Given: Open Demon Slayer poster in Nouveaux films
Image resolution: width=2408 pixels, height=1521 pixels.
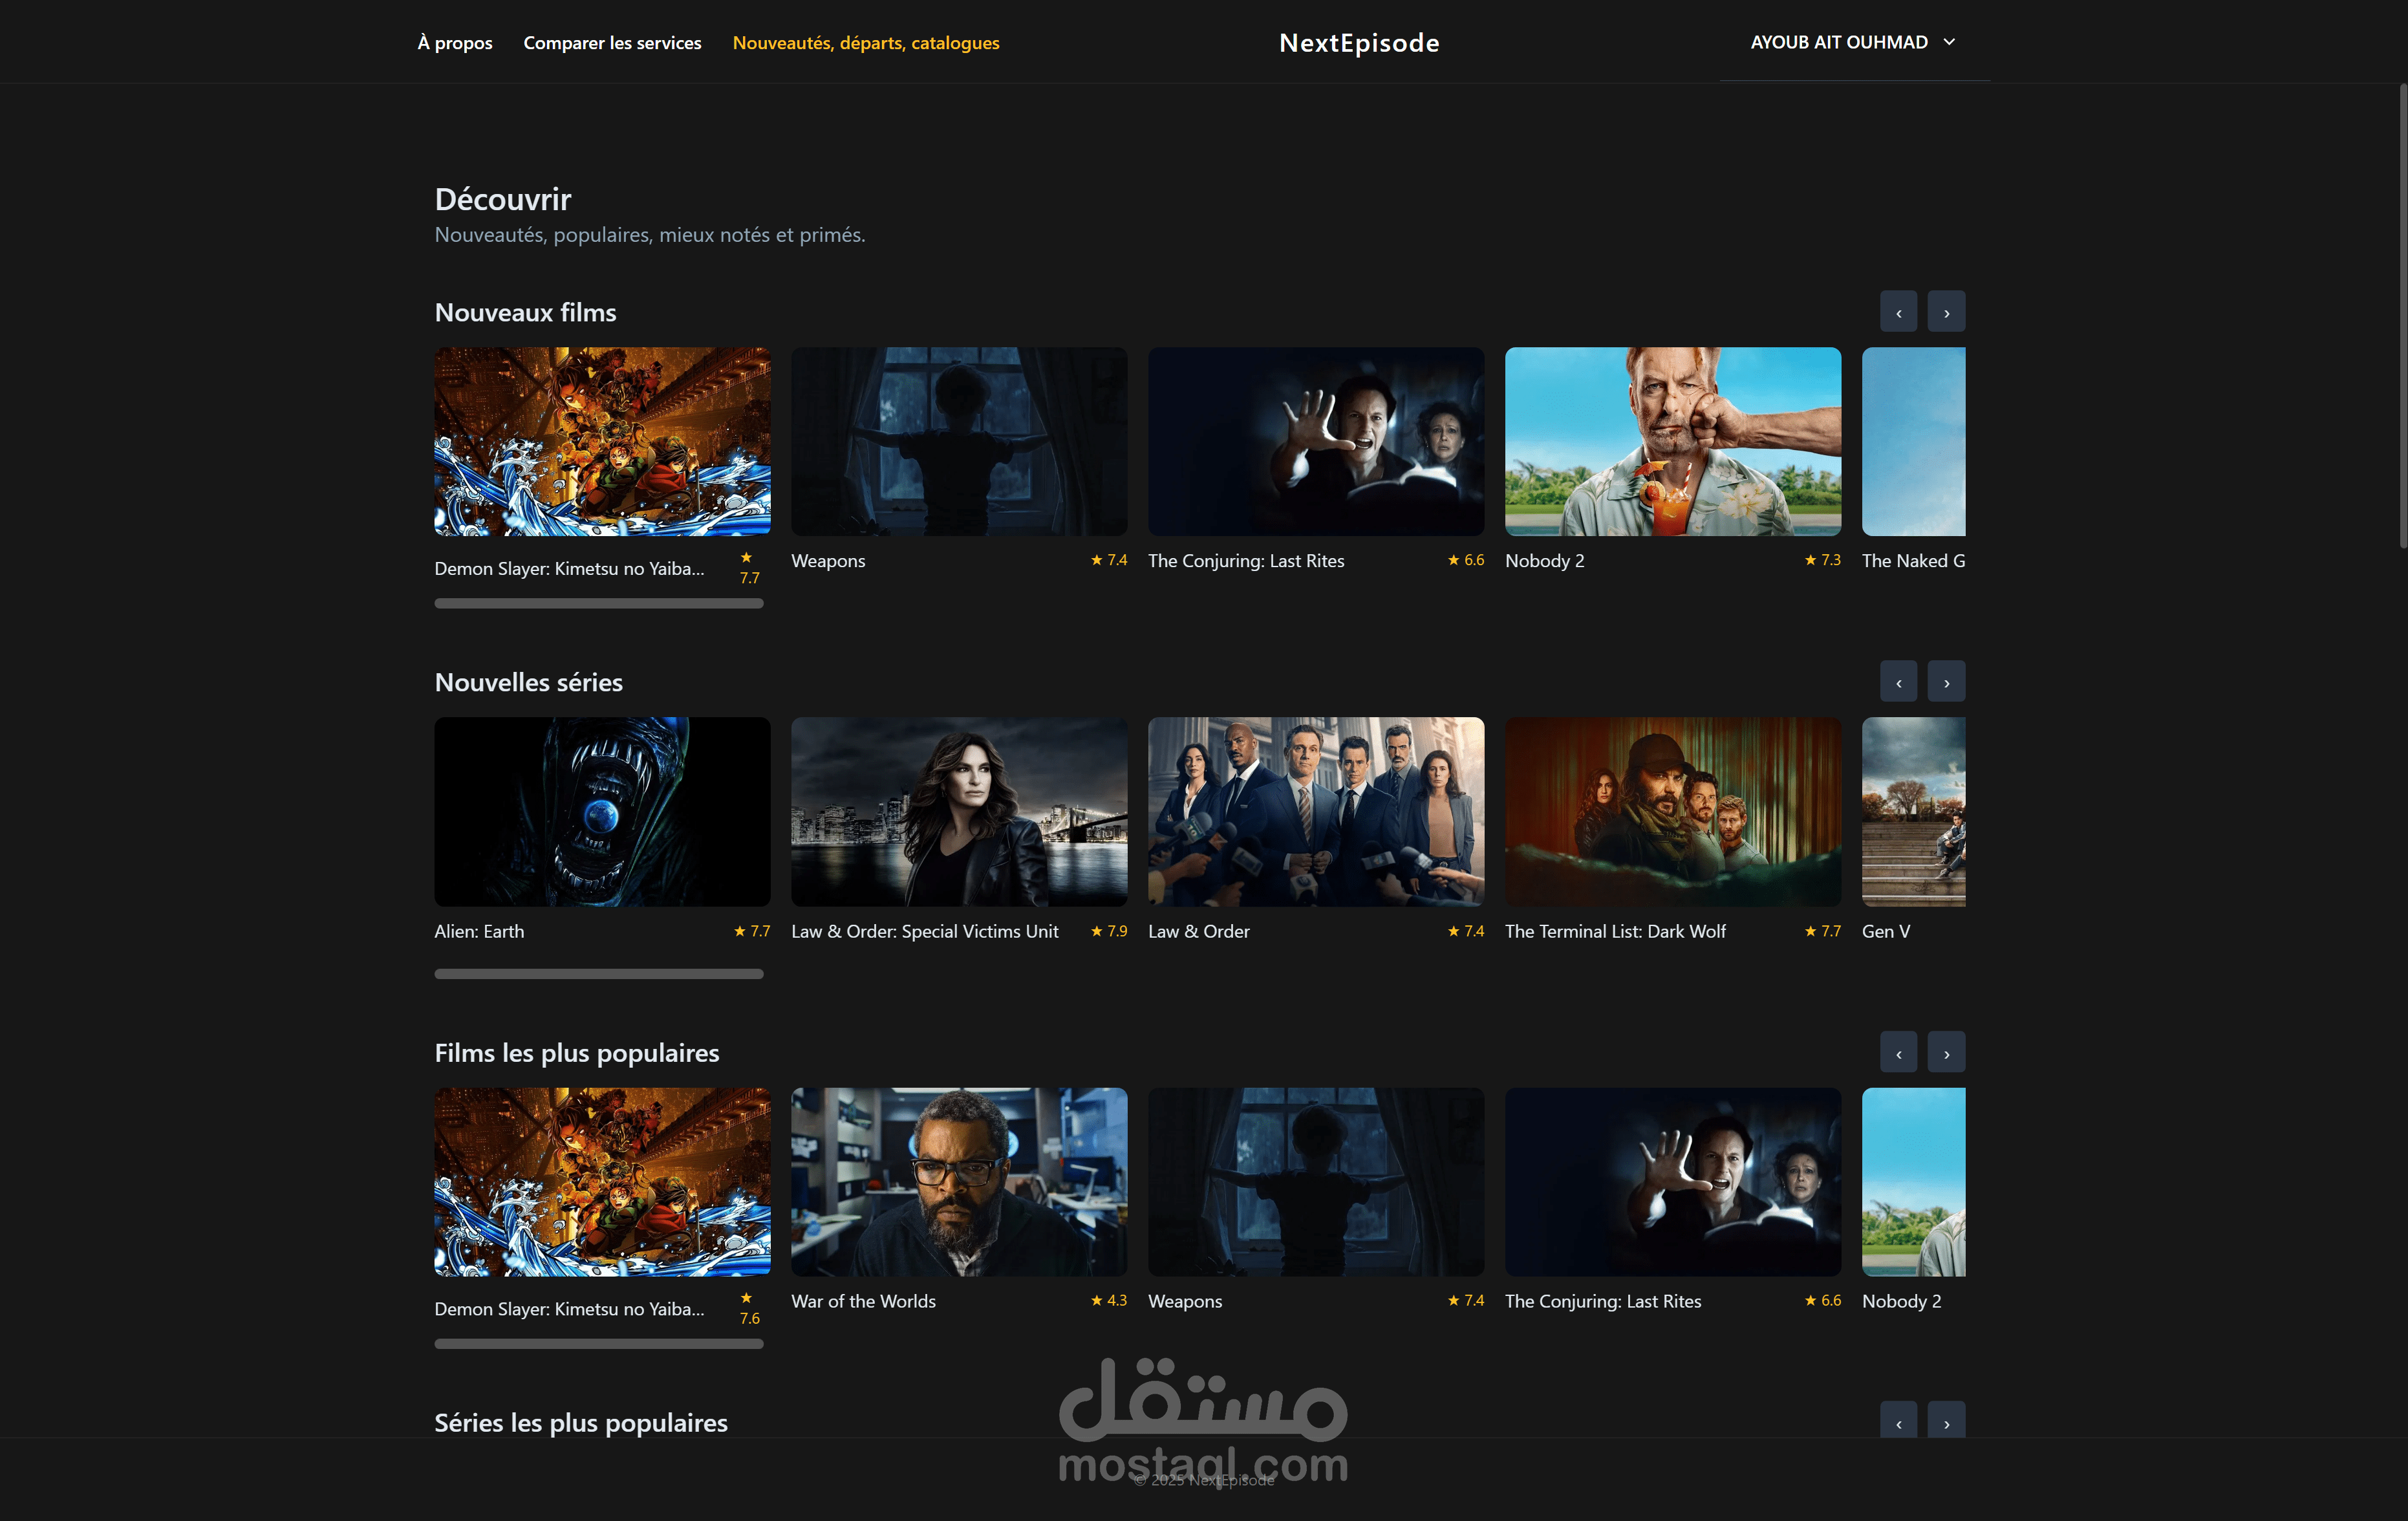Looking at the screenshot, I should (602, 441).
